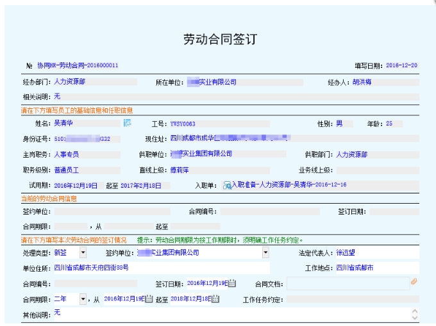Click the current contract 签约单位 empty field

click(112, 211)
